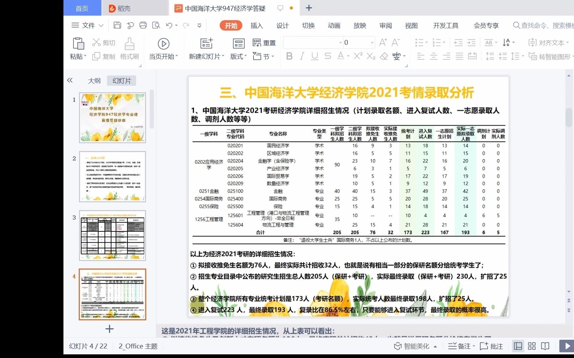Toggle Bold formatting
Image resolution: width=574 pixels, height=358 pixels.
point(289,56)
